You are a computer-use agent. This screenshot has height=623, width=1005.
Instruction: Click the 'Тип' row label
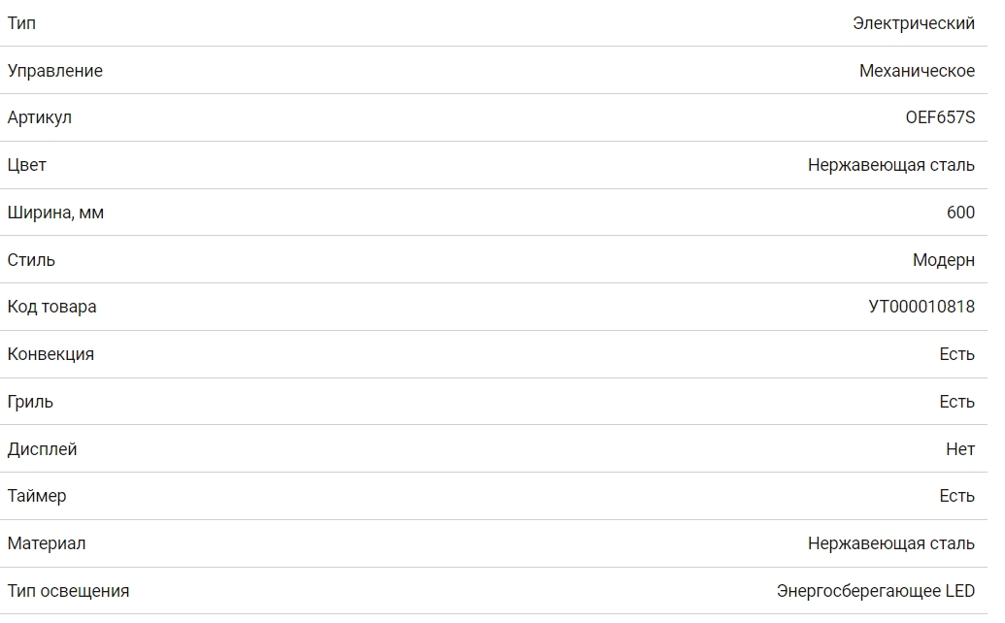click(21, 23)
